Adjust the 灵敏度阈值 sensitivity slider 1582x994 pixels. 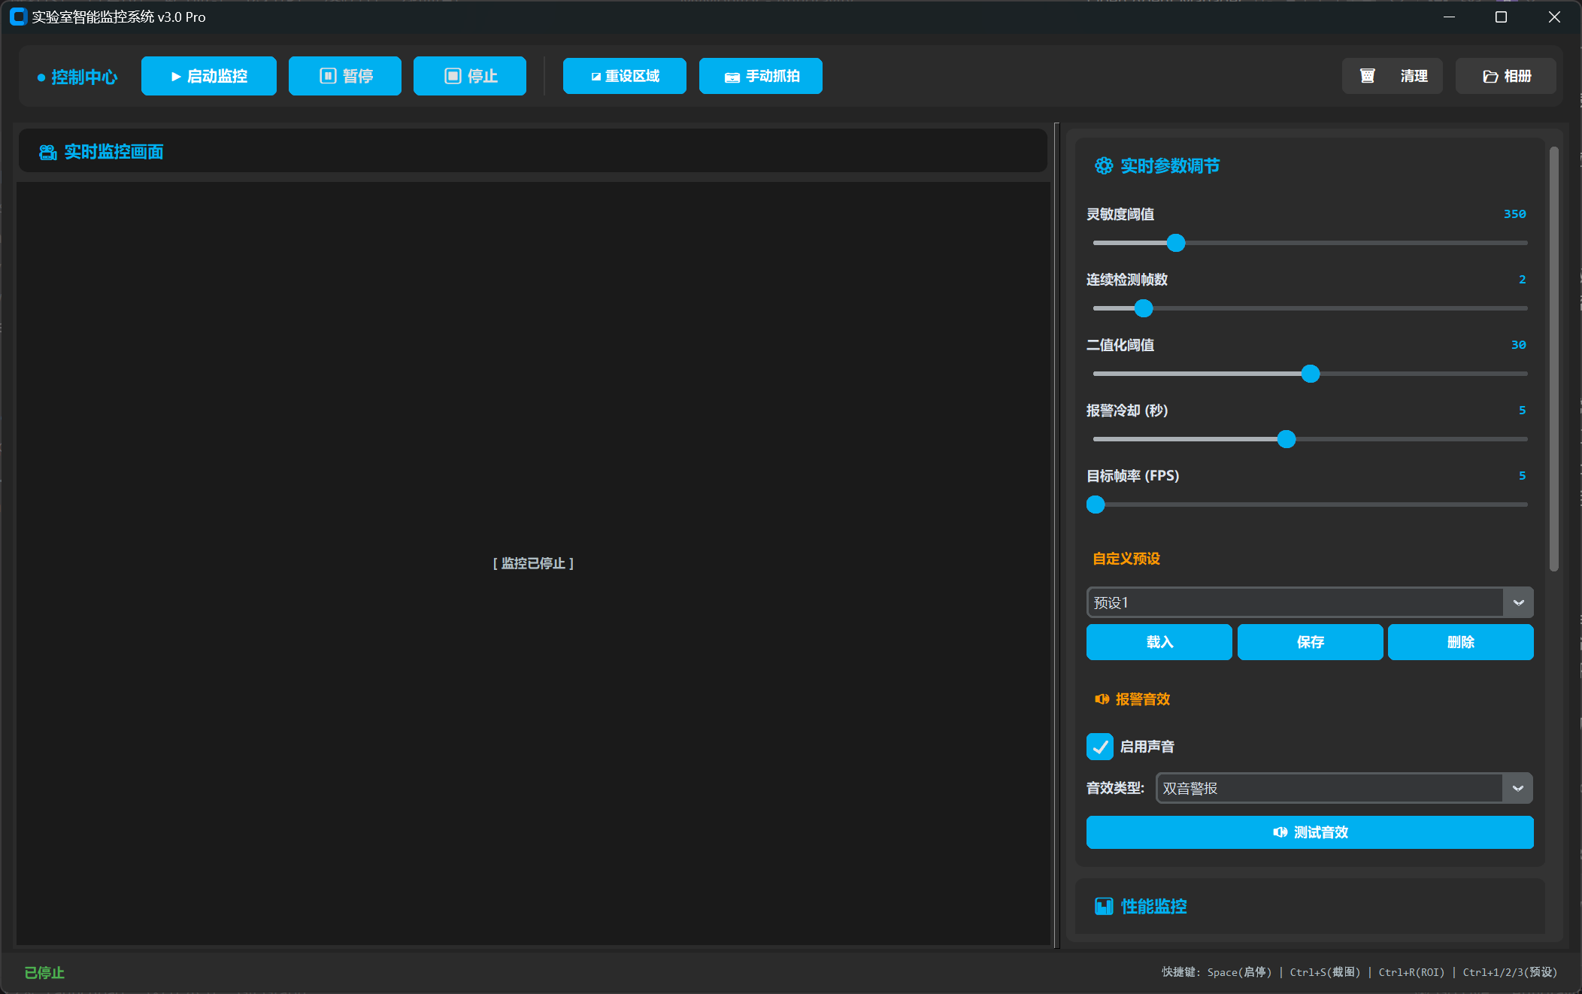1175,243
